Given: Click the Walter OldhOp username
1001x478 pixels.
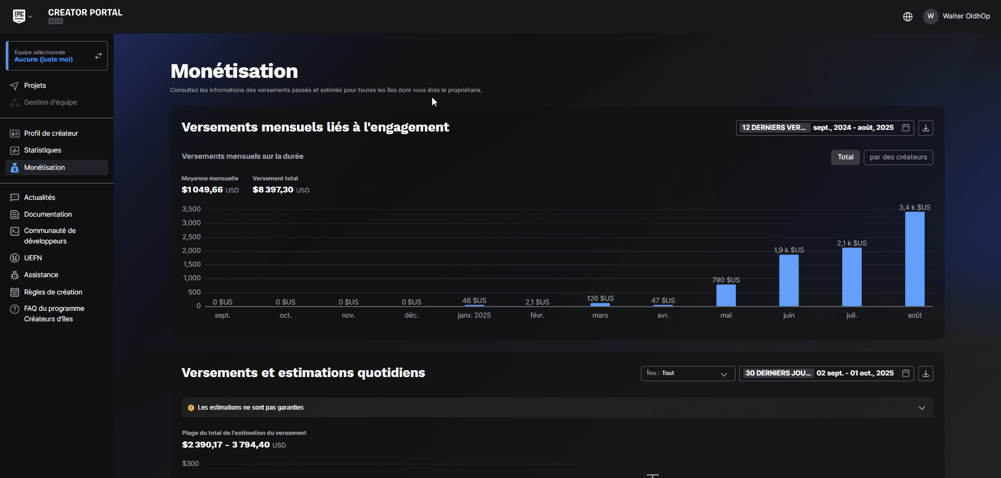Looking at the screenshot, I should [966, 16].
